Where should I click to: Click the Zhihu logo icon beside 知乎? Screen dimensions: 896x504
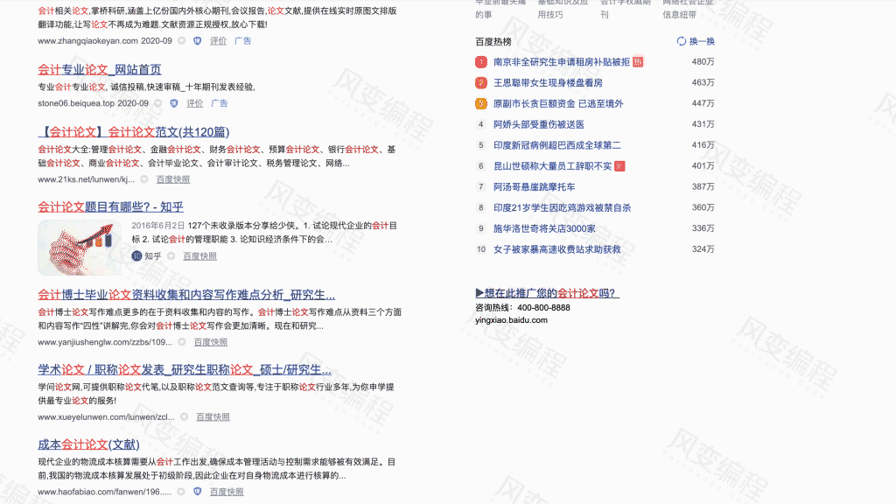point(136,256)
